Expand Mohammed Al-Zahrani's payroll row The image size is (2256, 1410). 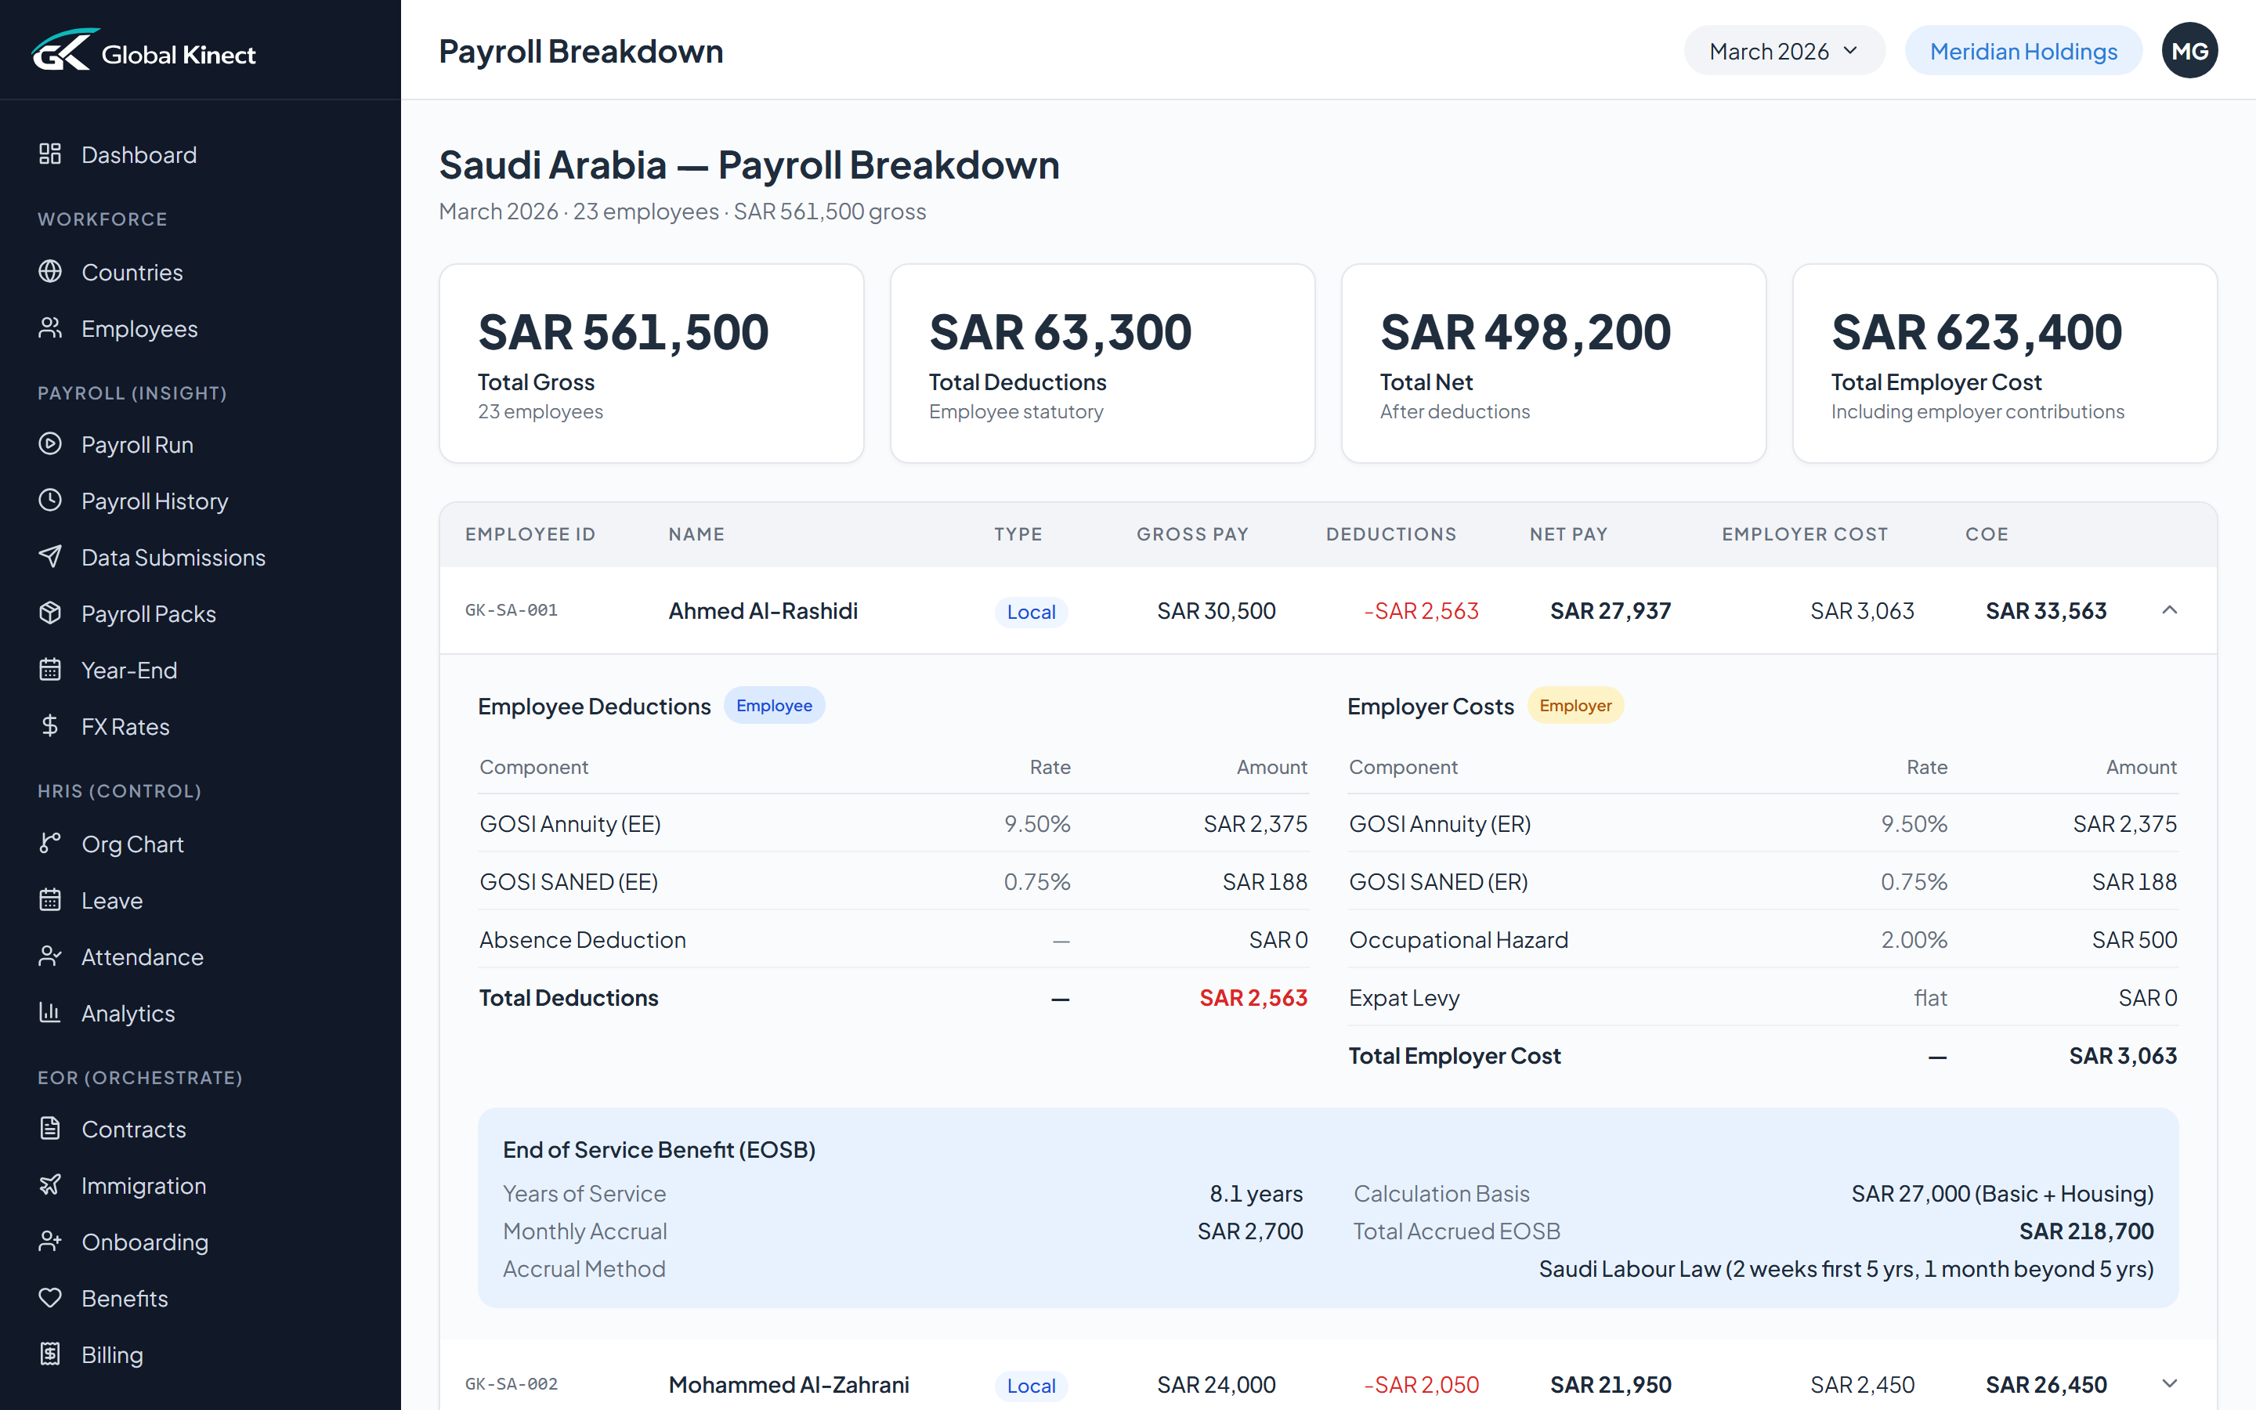2171,1385
